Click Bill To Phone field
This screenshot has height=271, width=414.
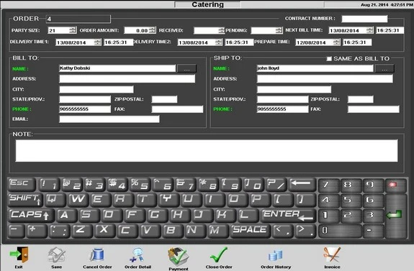[x=85, y=109]
